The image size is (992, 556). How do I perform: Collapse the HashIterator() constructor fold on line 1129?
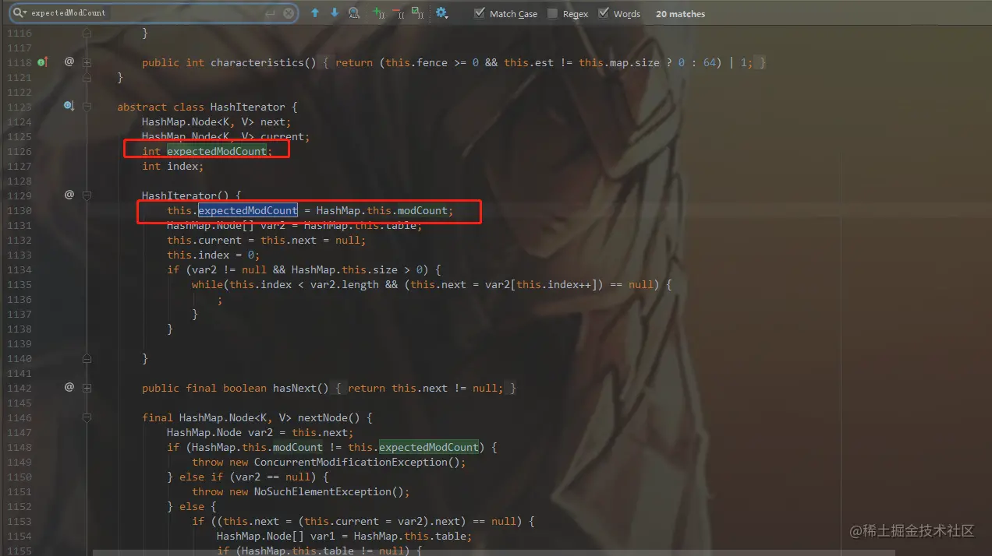tap(87, 195)
